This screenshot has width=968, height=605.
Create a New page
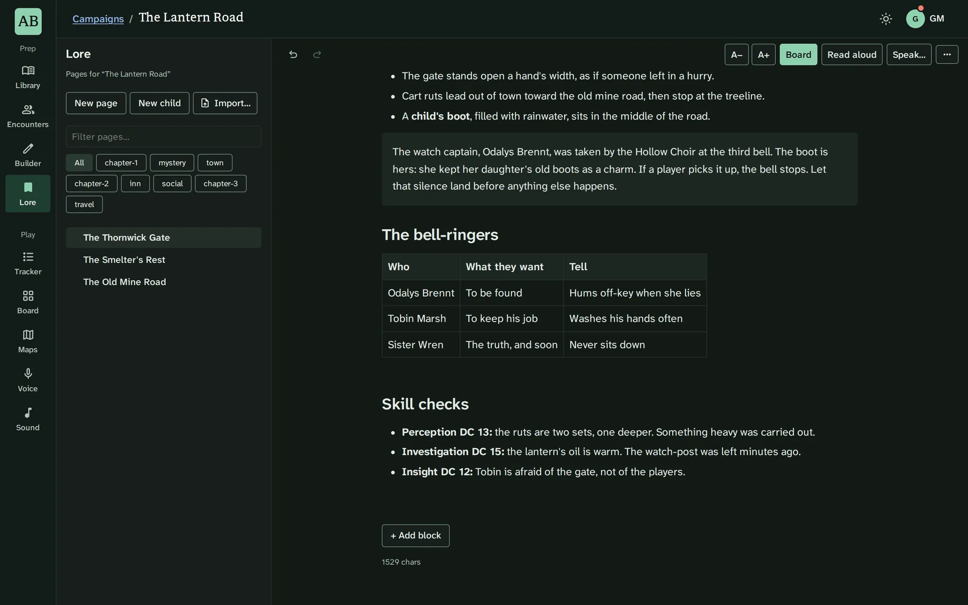(96, 103)
